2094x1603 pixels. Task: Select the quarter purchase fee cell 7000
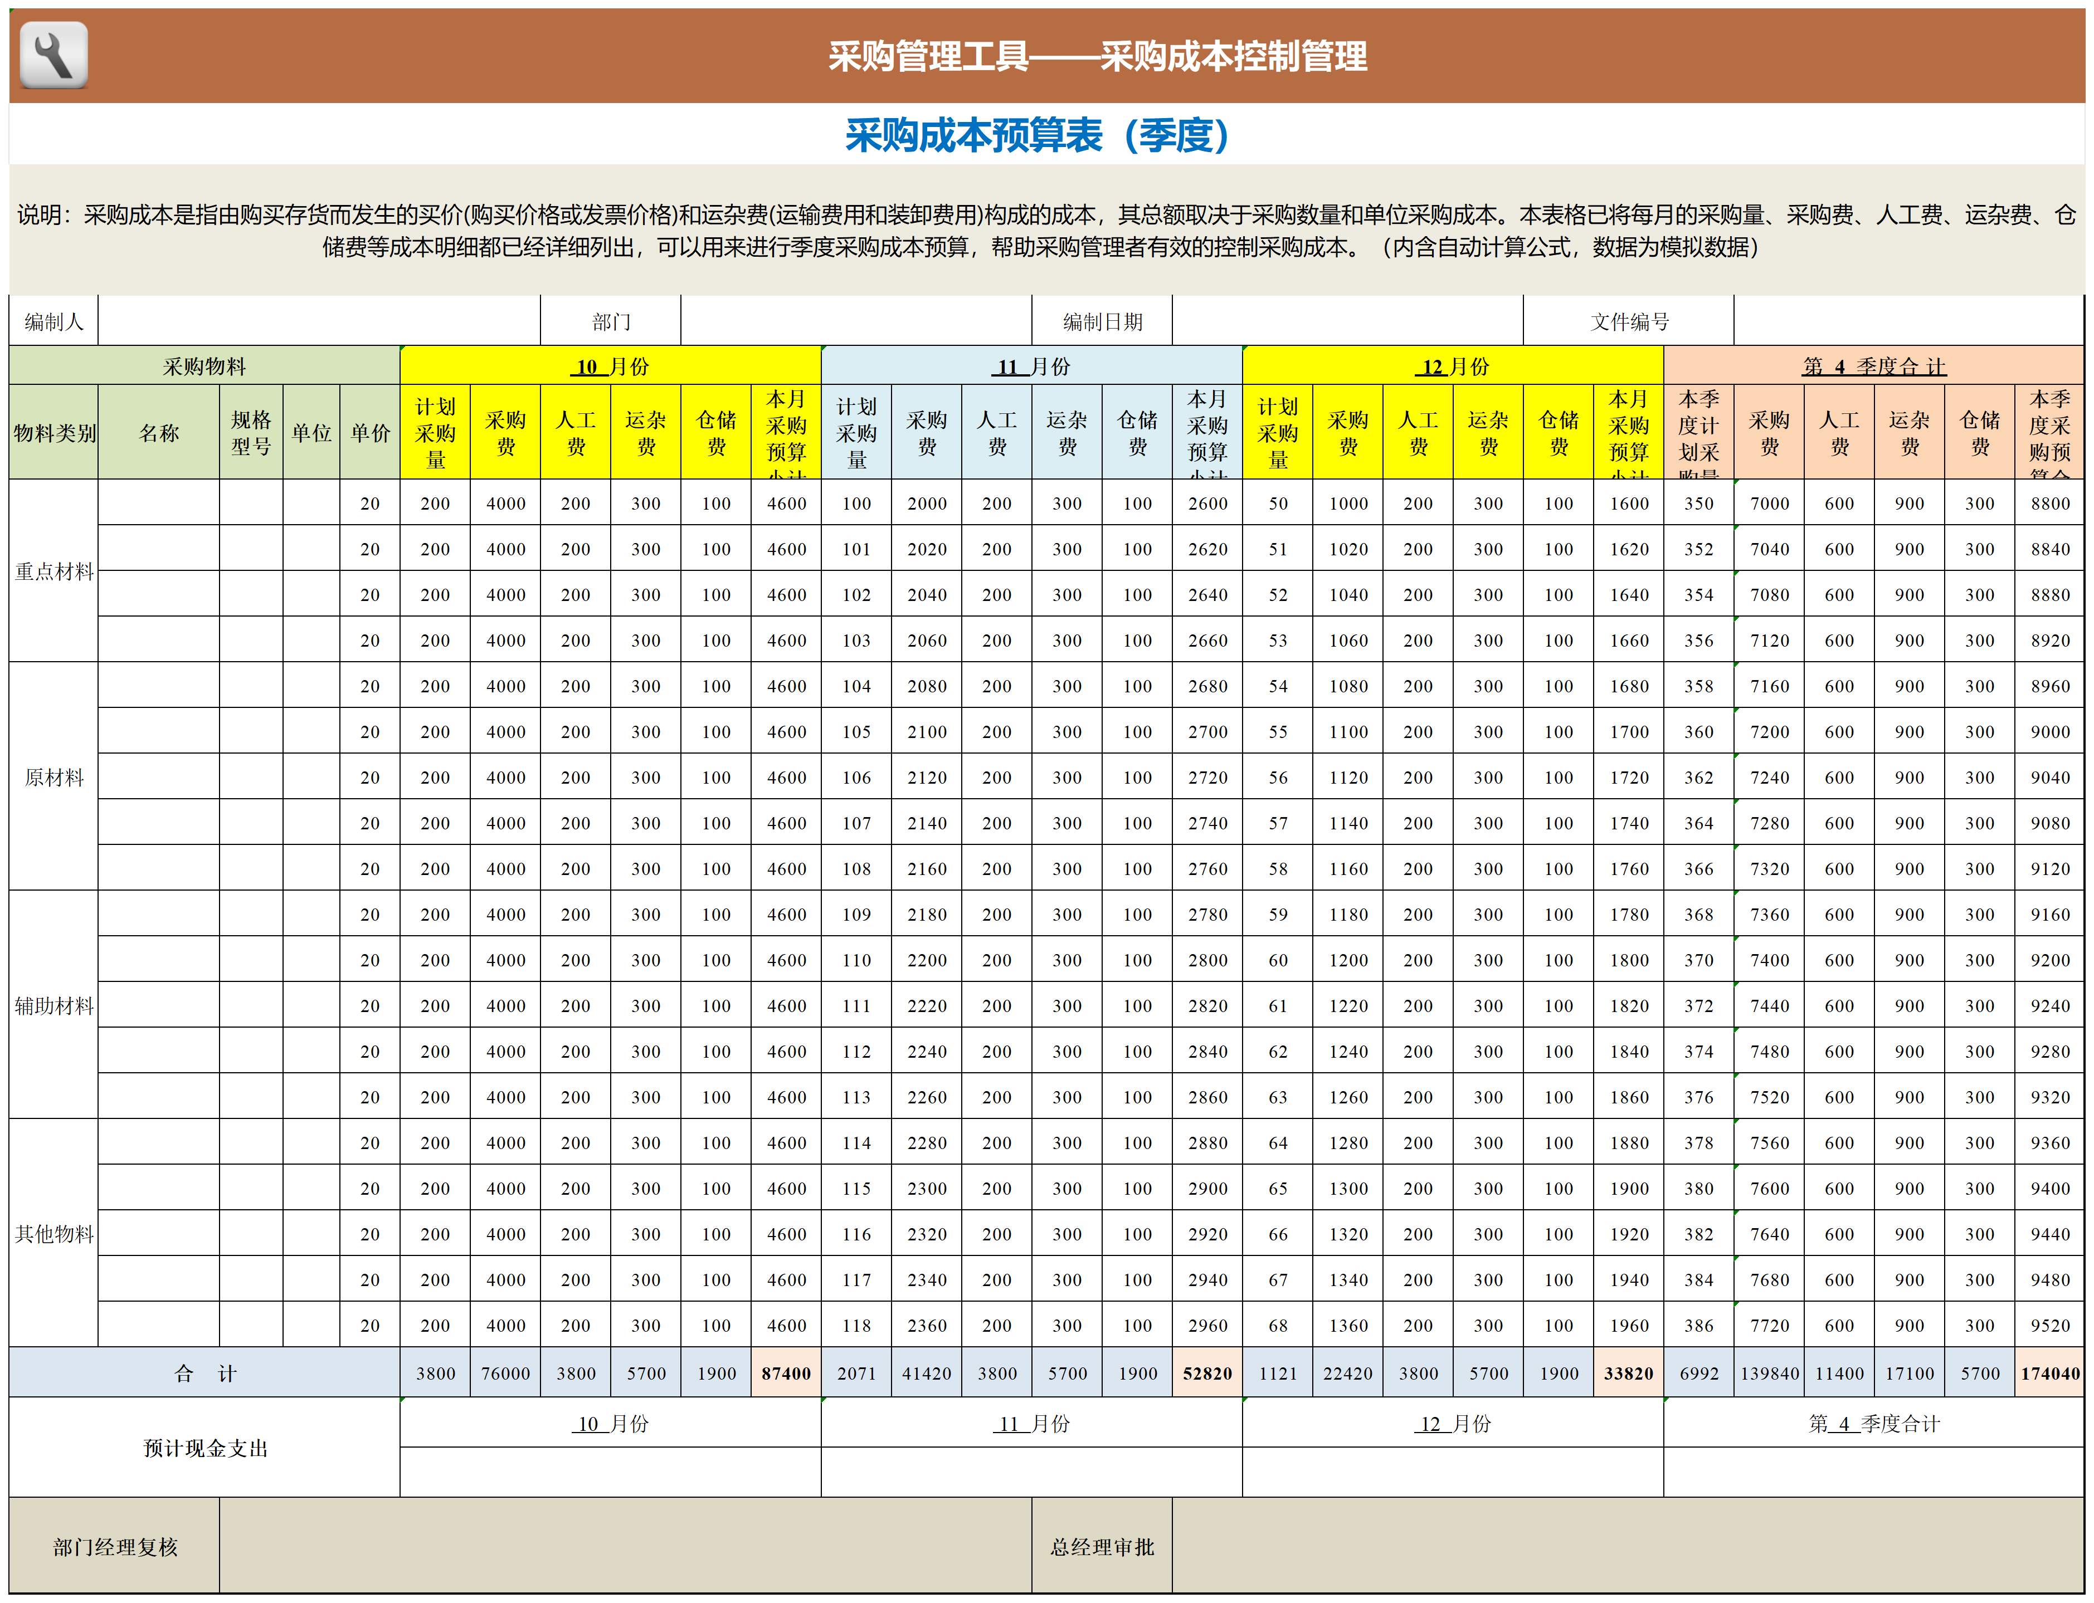1769,503
